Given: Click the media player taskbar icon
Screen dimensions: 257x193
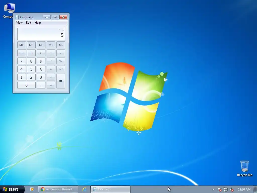Looking at the screenshot, I should [32, 189].
